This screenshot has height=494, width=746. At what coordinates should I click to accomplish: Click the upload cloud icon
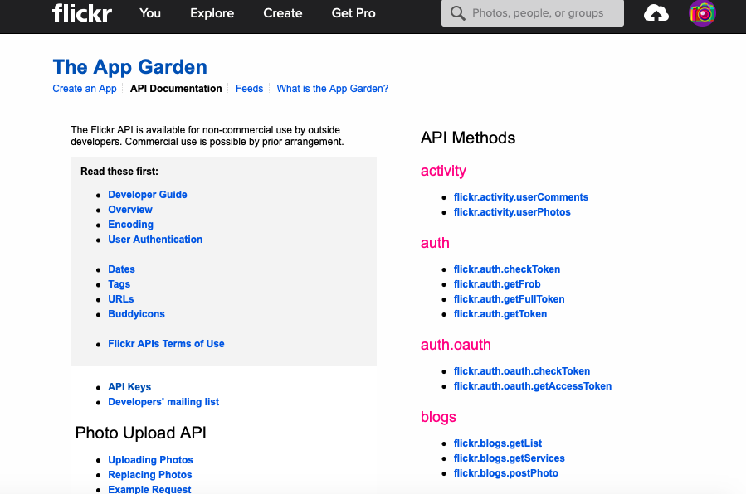pyautogui.click(x=656, y=13)
